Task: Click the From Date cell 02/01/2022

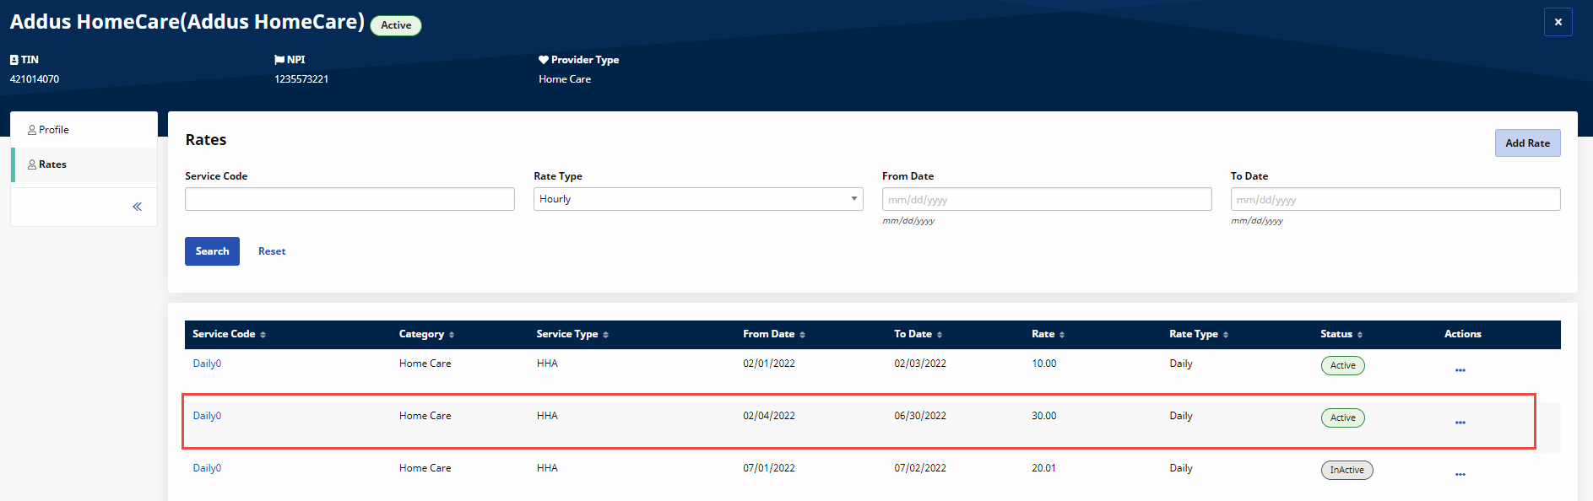Action: tap(769, 364)
